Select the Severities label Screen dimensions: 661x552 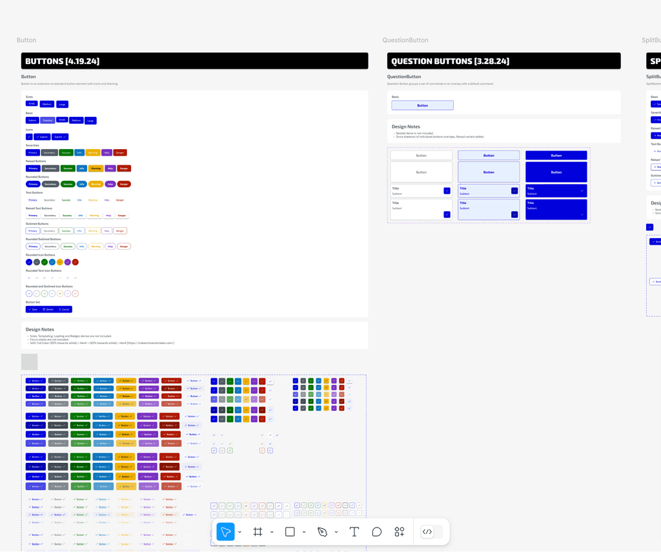pos(32,145)
